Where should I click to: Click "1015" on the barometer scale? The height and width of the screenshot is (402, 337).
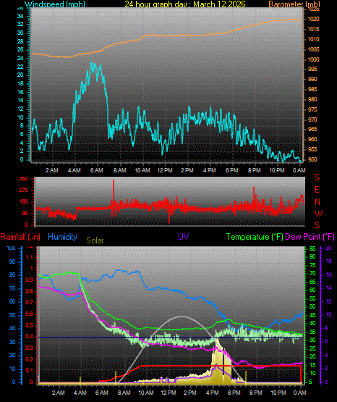pos(313,29)
